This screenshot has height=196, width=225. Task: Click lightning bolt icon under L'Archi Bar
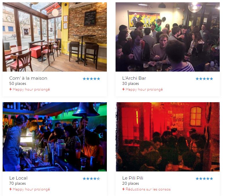click(123, 89)
